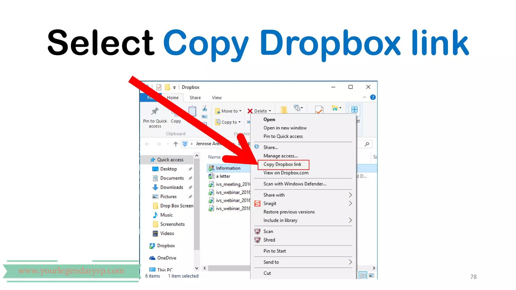This screenshot has height=290, width=516.
Task: Click the Large icons view button
Action: [x=371, y=276]
